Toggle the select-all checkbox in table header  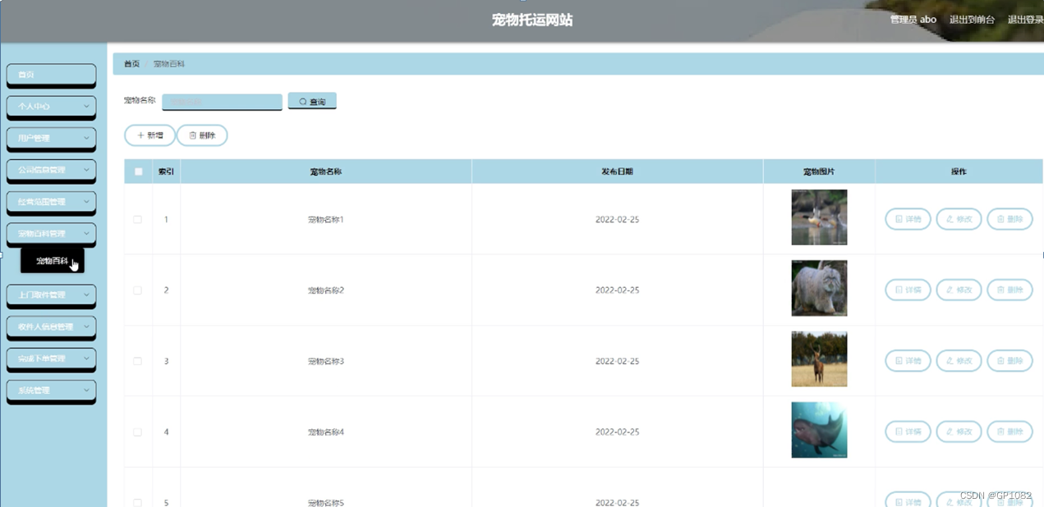(x=138, y=171)
